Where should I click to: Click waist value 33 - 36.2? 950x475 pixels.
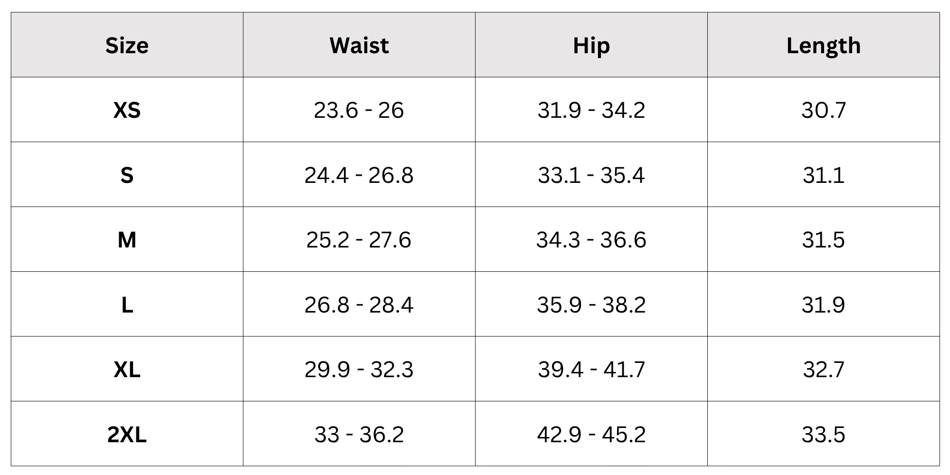pos(359,435)
